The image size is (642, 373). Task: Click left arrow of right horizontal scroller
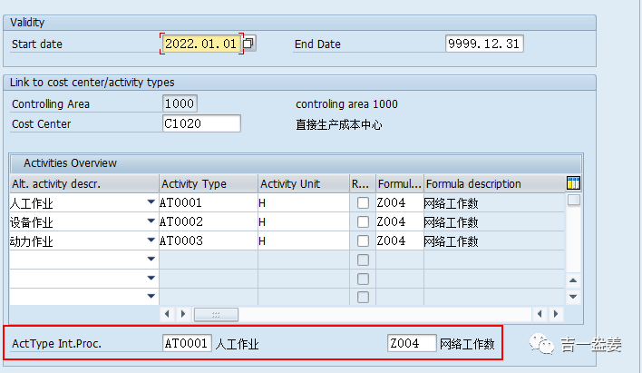[540, 314]
